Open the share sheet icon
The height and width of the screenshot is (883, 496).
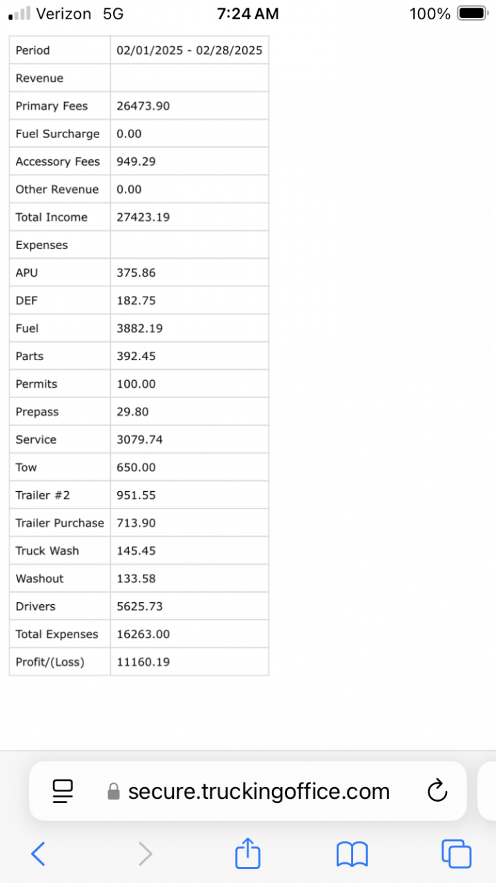(248, 854)
